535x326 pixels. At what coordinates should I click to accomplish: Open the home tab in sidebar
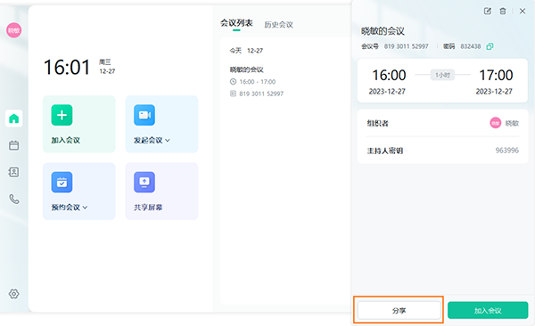(14, 118)
